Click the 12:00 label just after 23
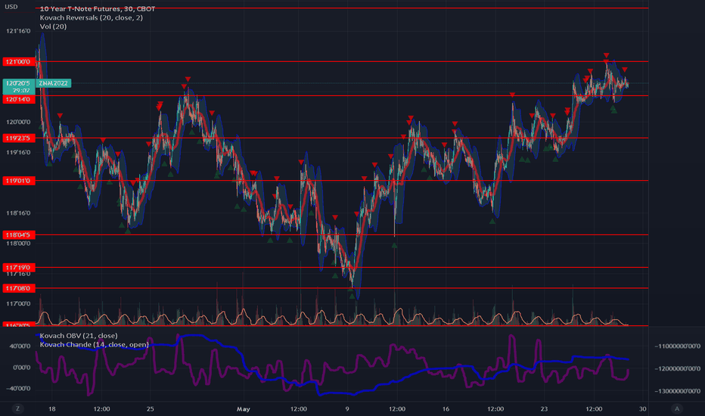This screenshot has width=705, height=416. point(594,408)
